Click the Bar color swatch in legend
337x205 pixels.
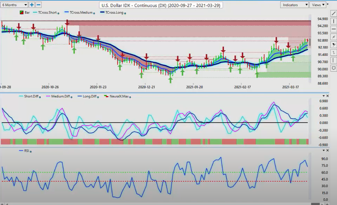click(21, 12)
